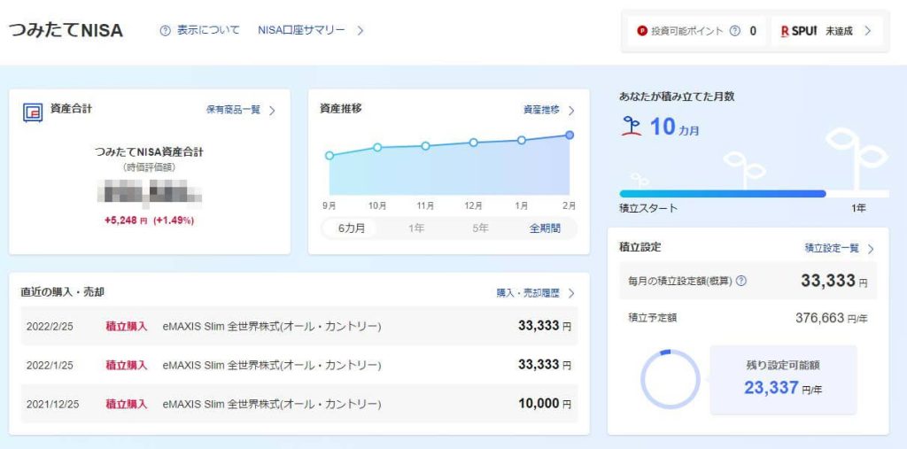
Task: Click the help icon beside 表示について
Action: point(165,31)
